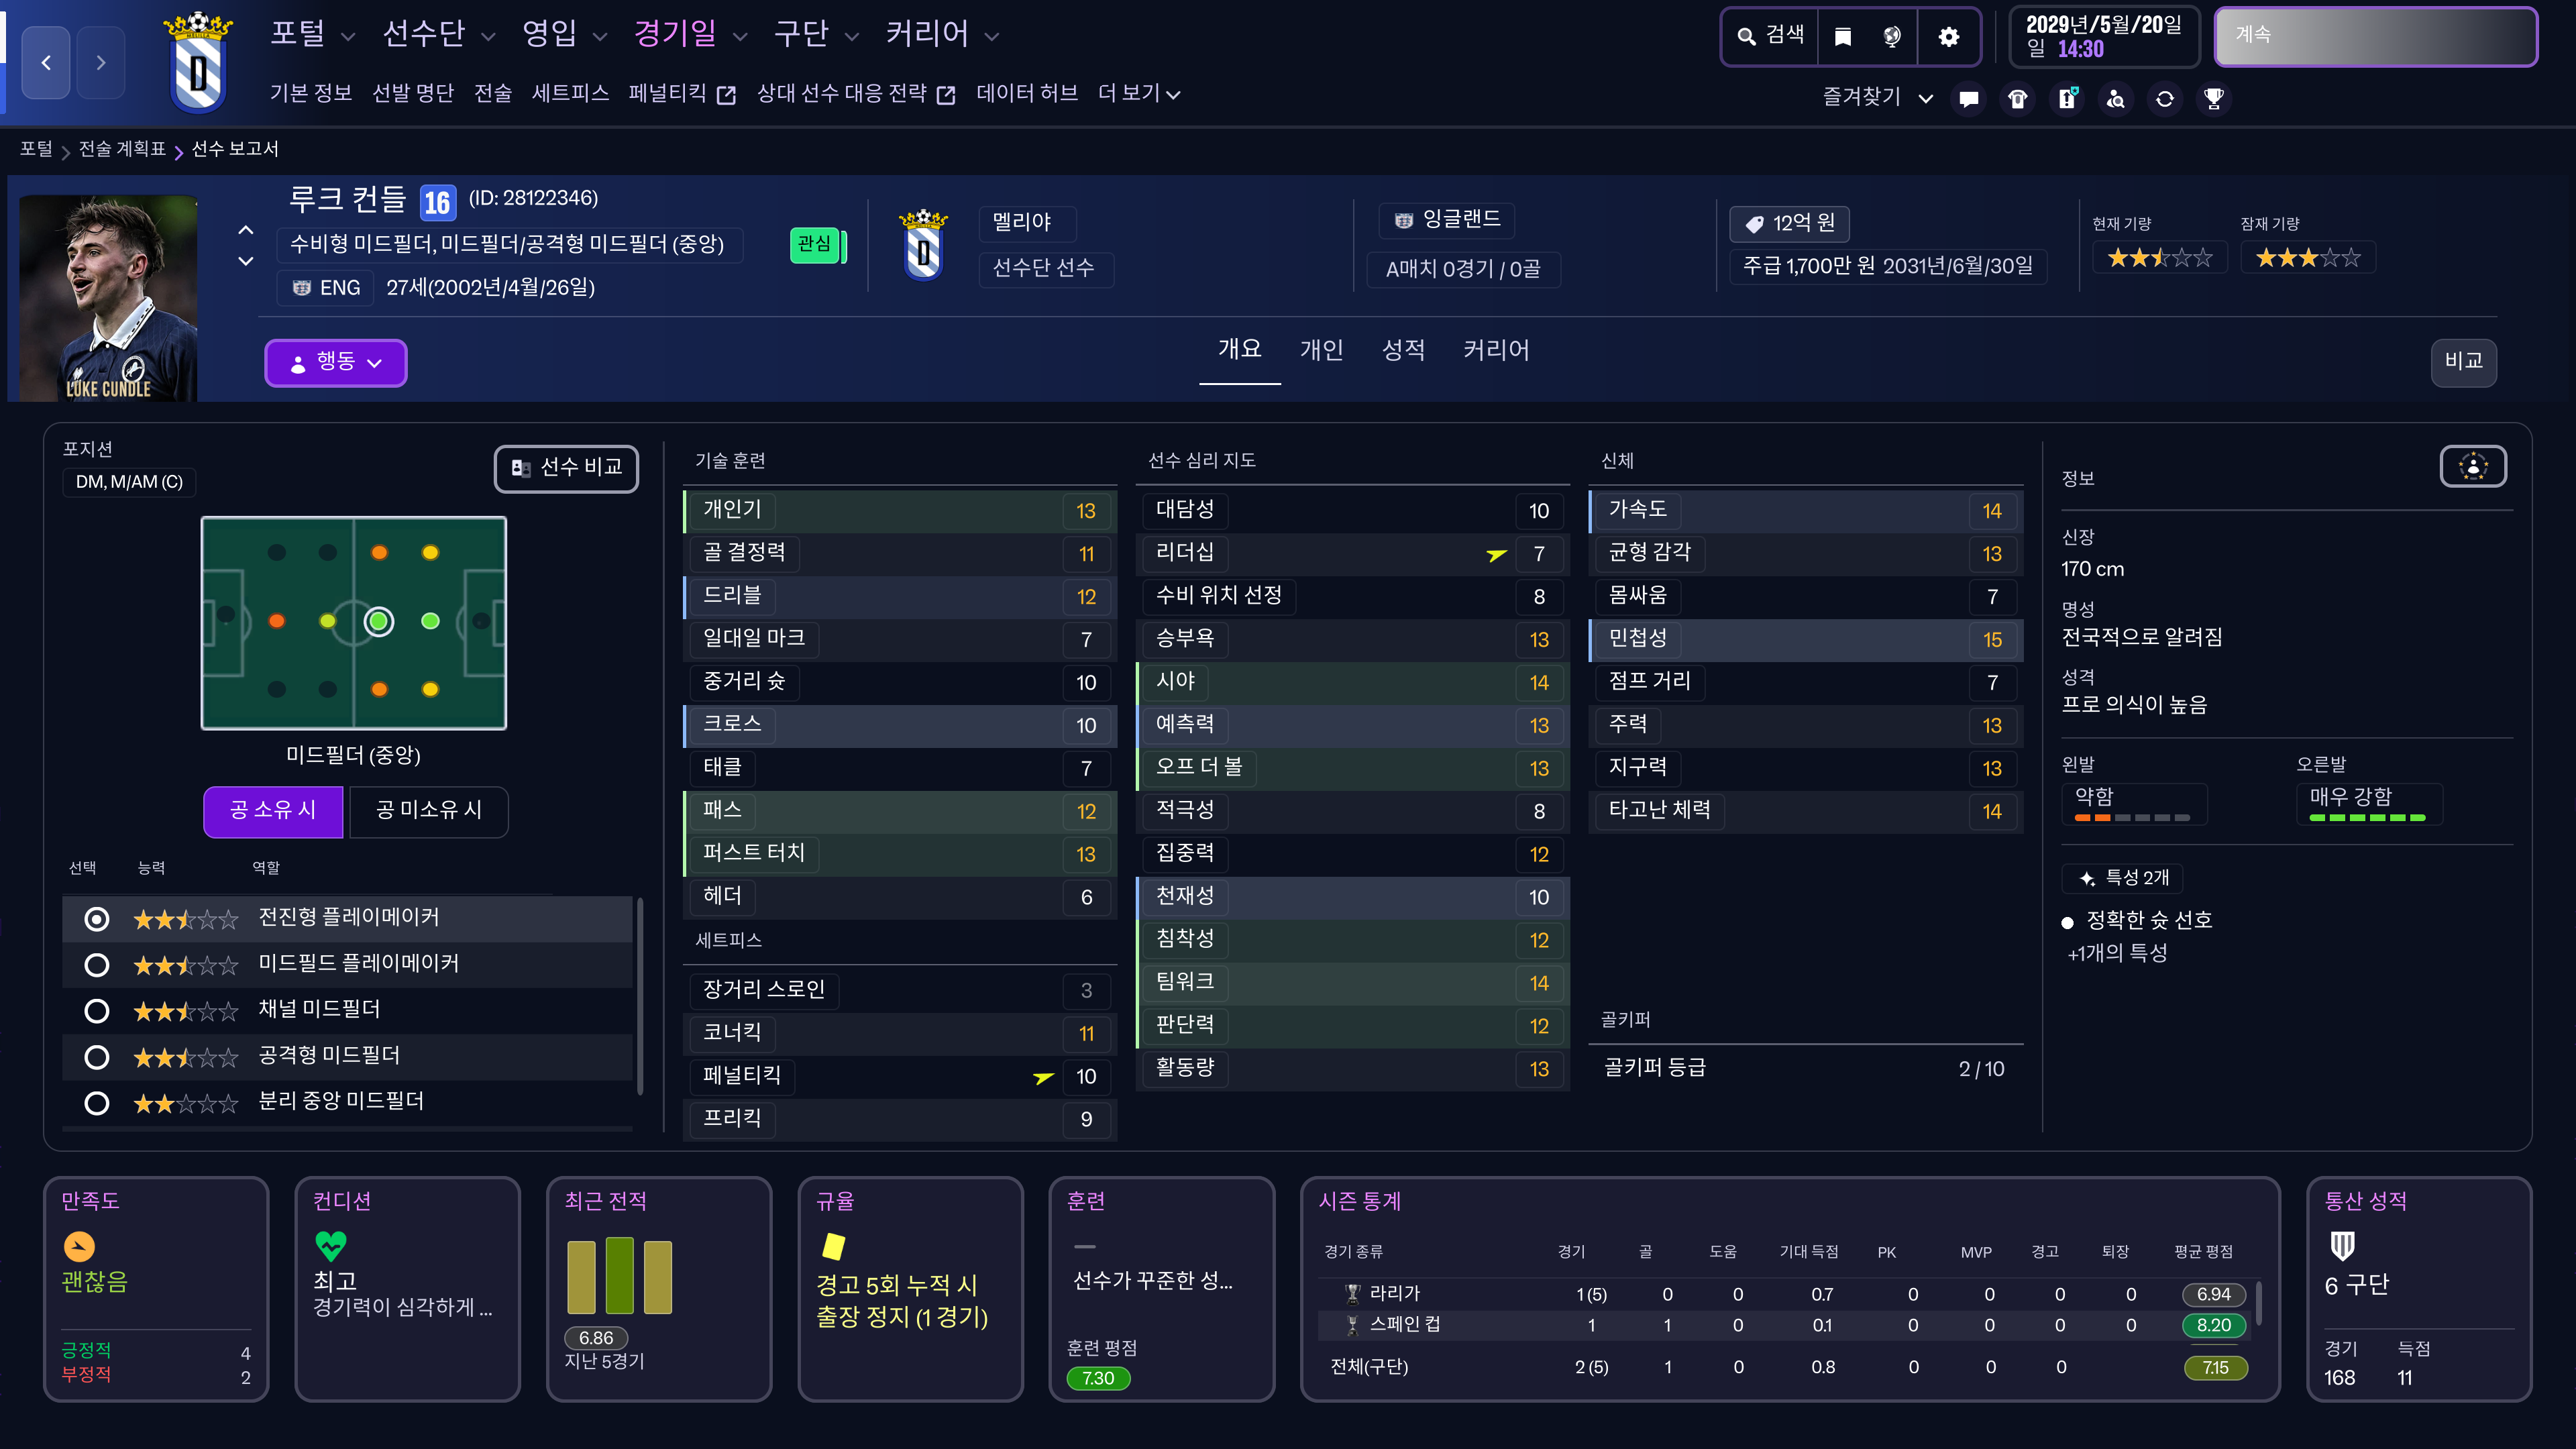Open the squad shirt shortcut icon
The height and width of the screenshot is (1449, 2576).
point(2018,98)
